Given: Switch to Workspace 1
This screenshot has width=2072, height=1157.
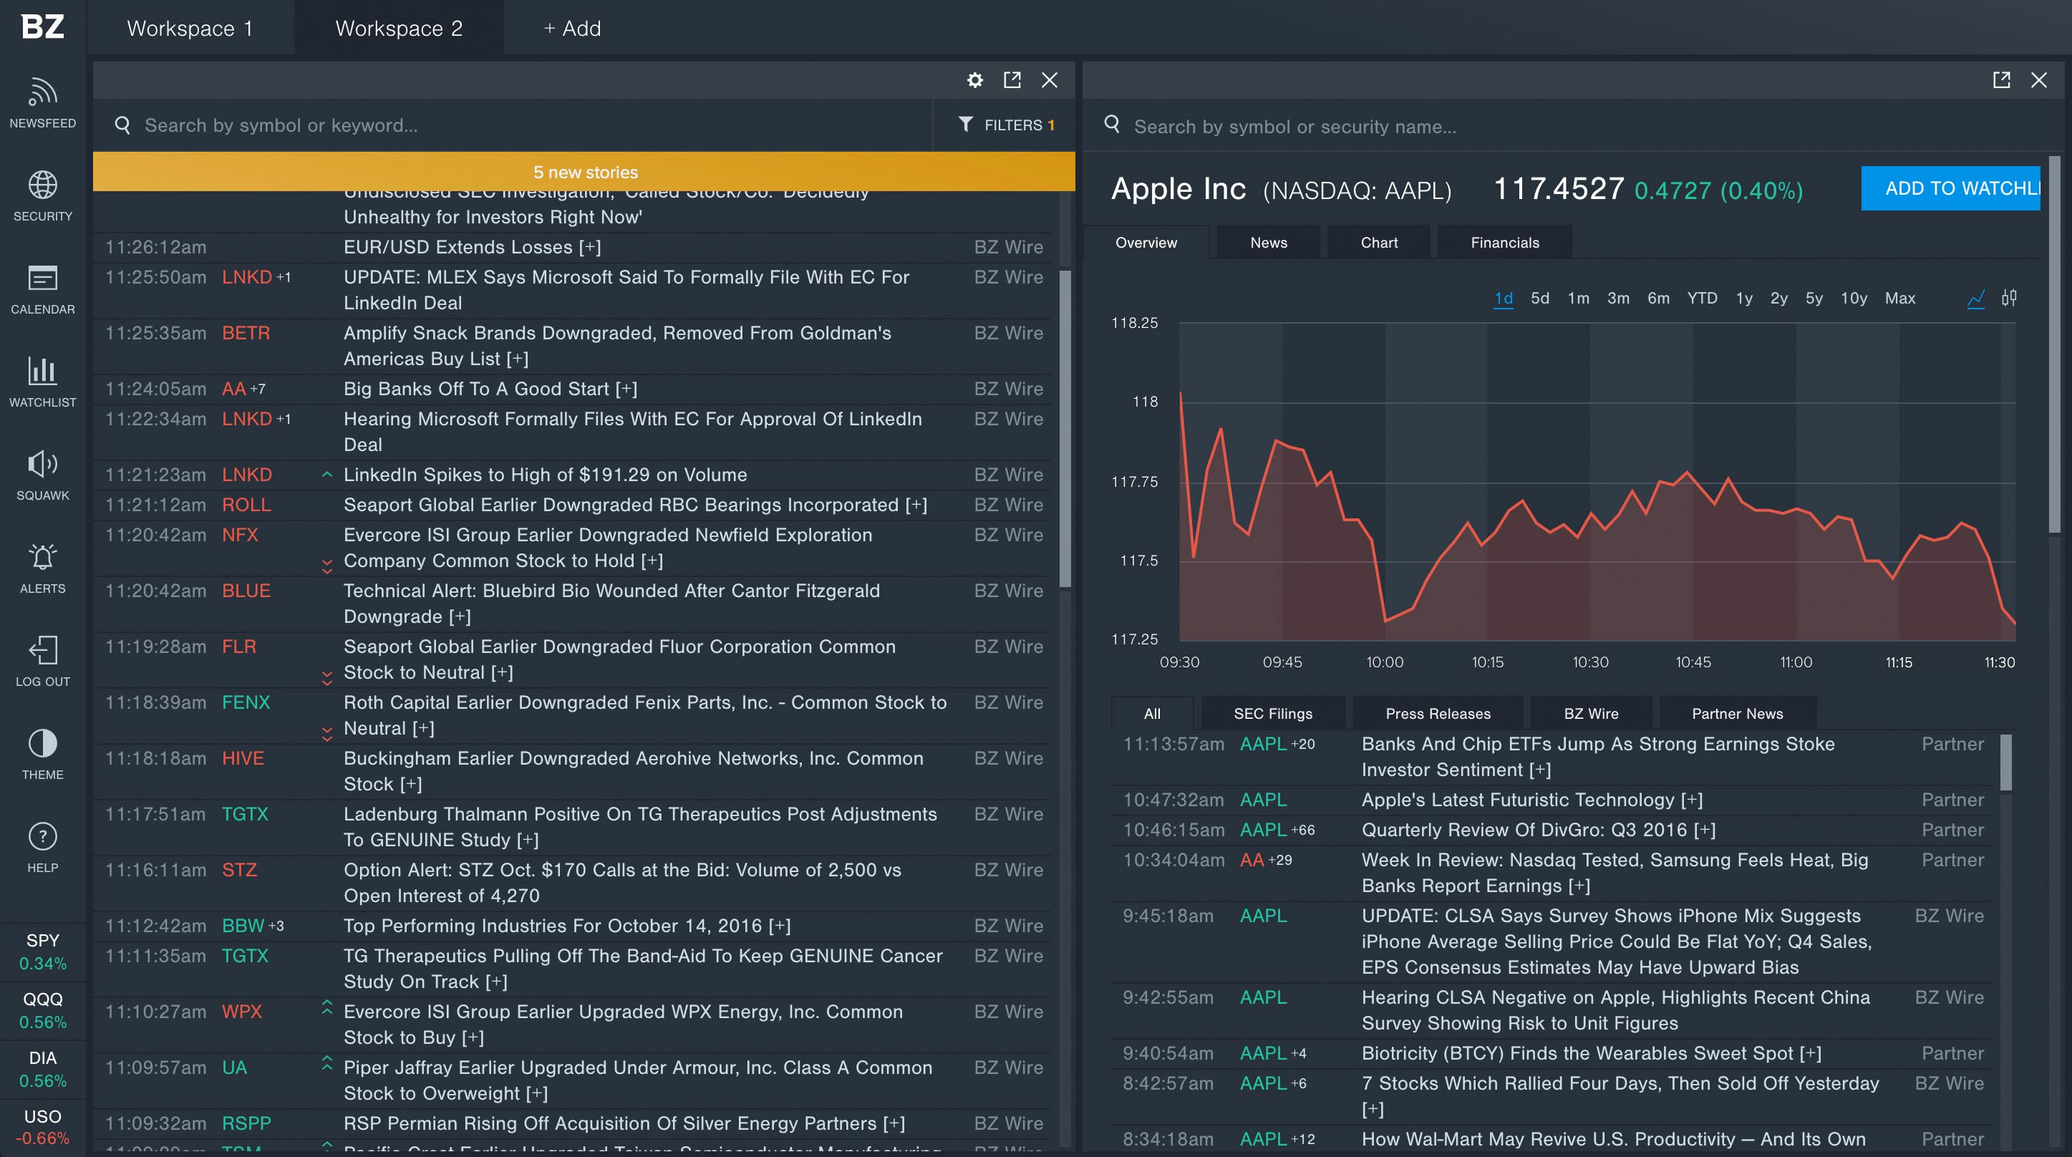Looking at the screenshot, I should (190, 27).
